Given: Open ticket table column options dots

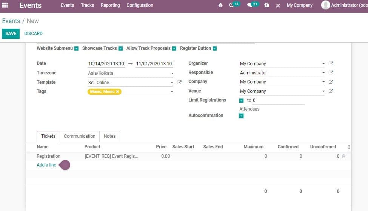Looking at the screenshot, I should click(349, 147).
